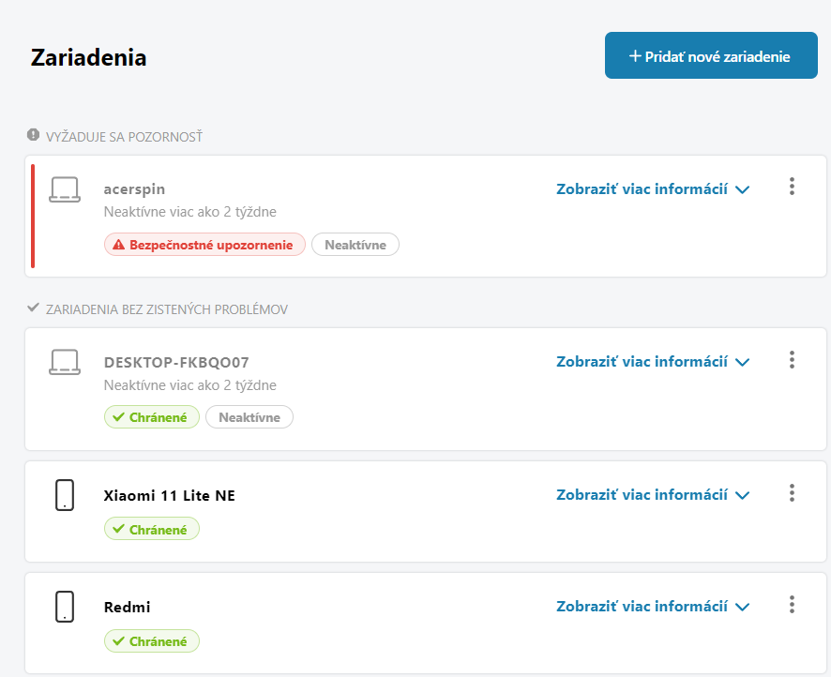
Task: Click the DESKTOP-FKBQO07 laptop icon
Action: coord(65,362)
